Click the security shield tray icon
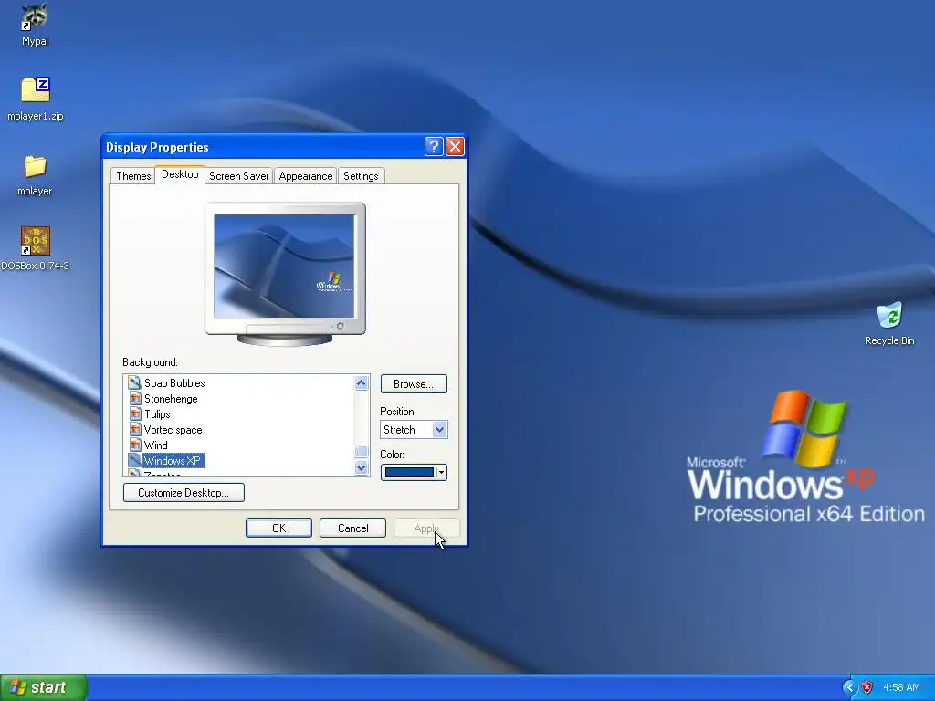 pos(867,687)
